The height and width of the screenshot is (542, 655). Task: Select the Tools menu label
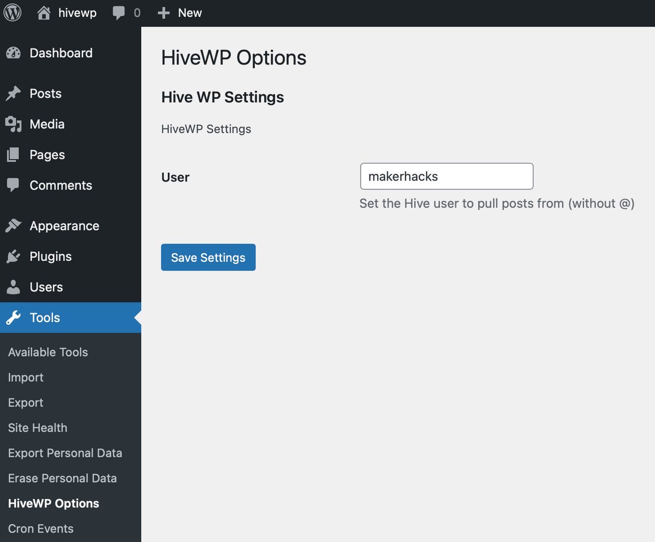coord(45,318)
